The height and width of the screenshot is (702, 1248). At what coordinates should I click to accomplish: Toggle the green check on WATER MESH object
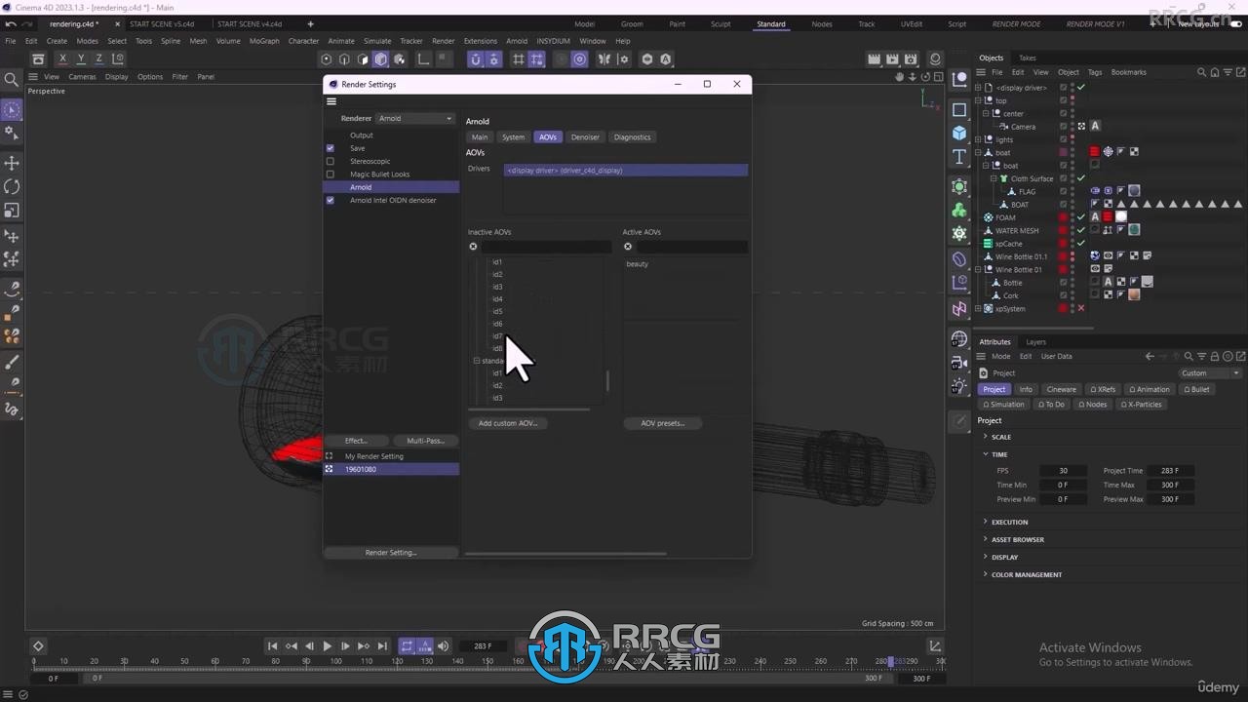(x=1081, y=230)
